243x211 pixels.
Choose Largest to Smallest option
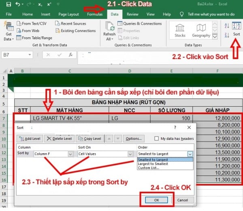165,164
